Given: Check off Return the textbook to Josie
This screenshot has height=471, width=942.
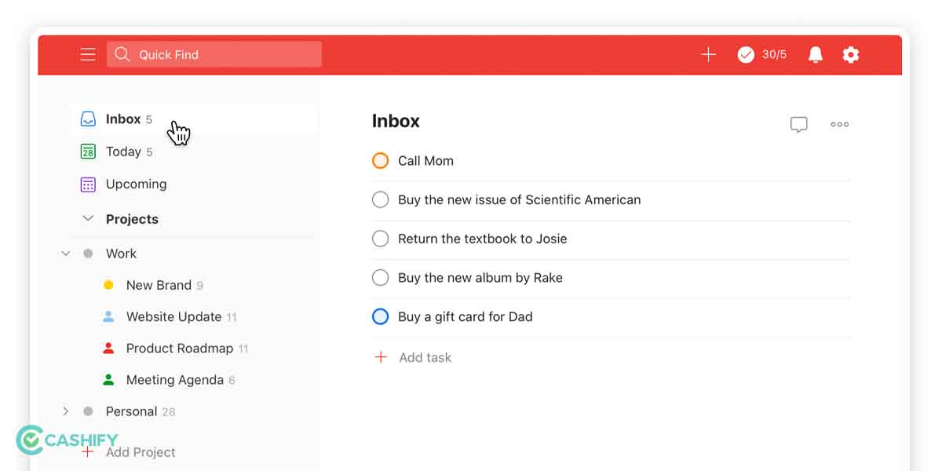Looking at the screenshot, I should click(x=381, y=239).
